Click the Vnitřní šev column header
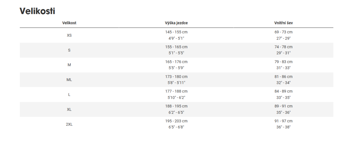The height and width of the screenshot is (143, 346). [283, 23]
